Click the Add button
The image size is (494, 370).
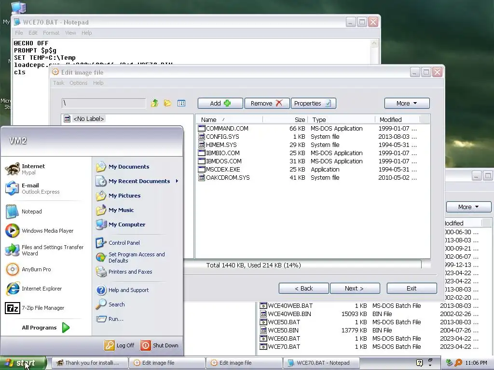click(220, 103)
